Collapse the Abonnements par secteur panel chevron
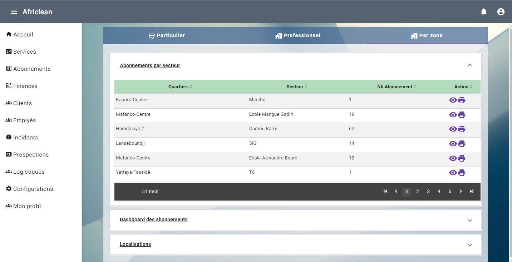 click(x=470, y=65)
